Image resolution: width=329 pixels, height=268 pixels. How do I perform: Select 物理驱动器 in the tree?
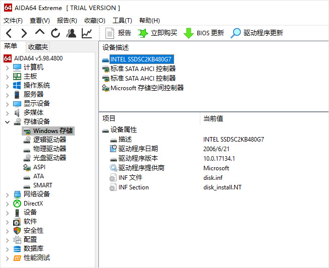(49, 149)
